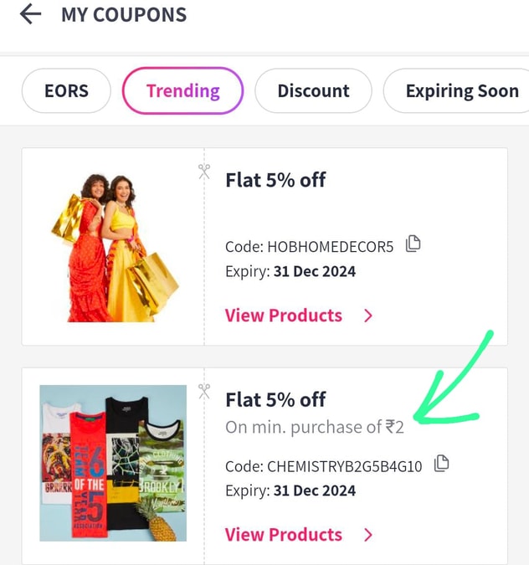Tap the back arrow icon
This screenshot has width=529, height=565.
(x=30, y=14)
